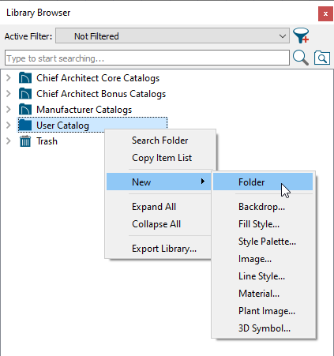Screen dimensions: 334x356
Task: Expand the Chief Architect Core Catalogs node
Action: [9, 78]
